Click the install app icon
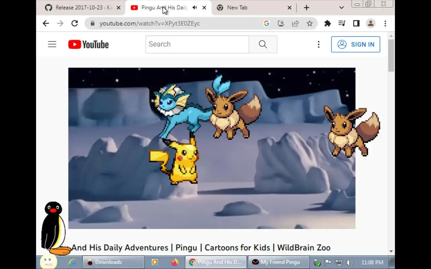The image size is (431, 269). tap(281, 23)
